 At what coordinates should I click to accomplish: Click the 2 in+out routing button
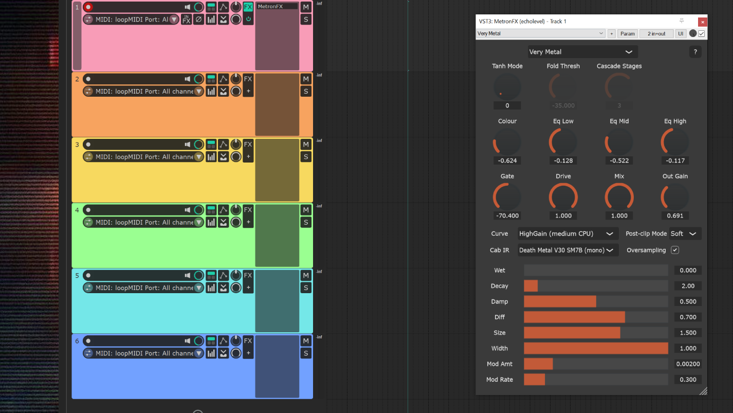pos(656,33)
